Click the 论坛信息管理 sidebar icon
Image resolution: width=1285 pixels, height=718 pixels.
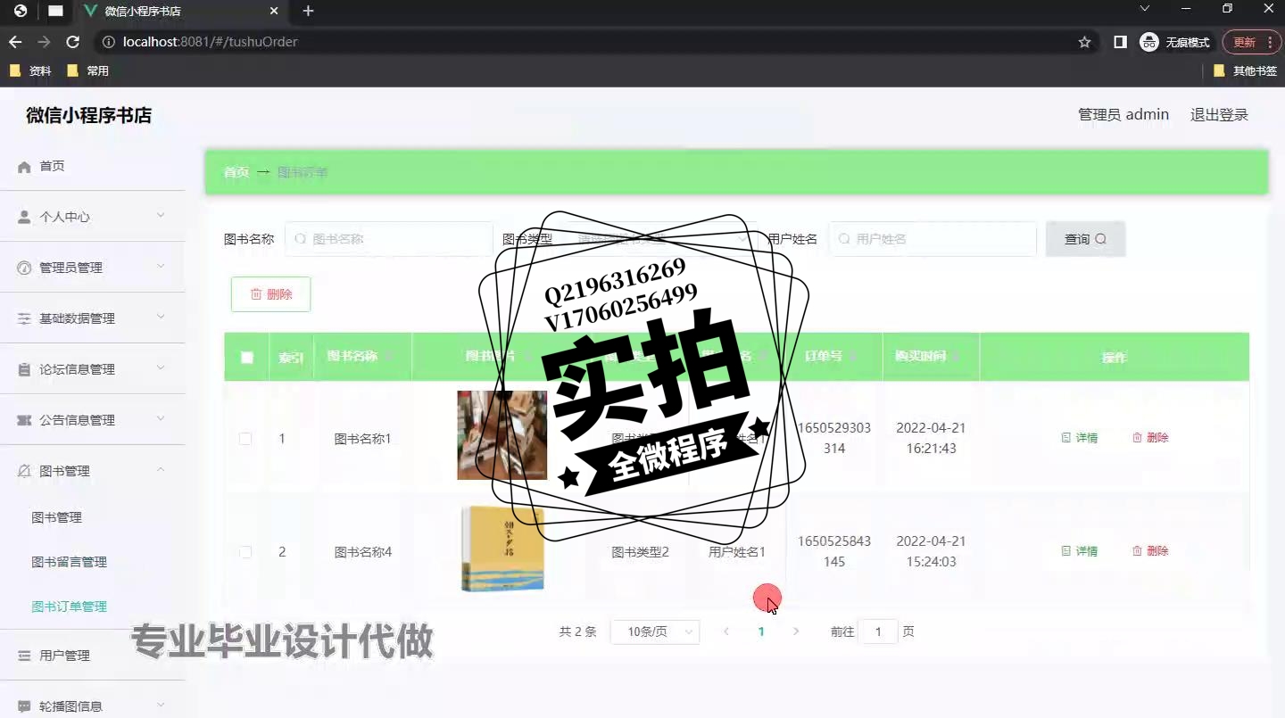24,369
